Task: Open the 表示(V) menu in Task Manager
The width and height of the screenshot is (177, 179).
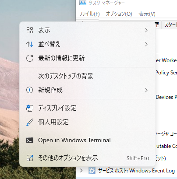Action: (x=147, y=14)
